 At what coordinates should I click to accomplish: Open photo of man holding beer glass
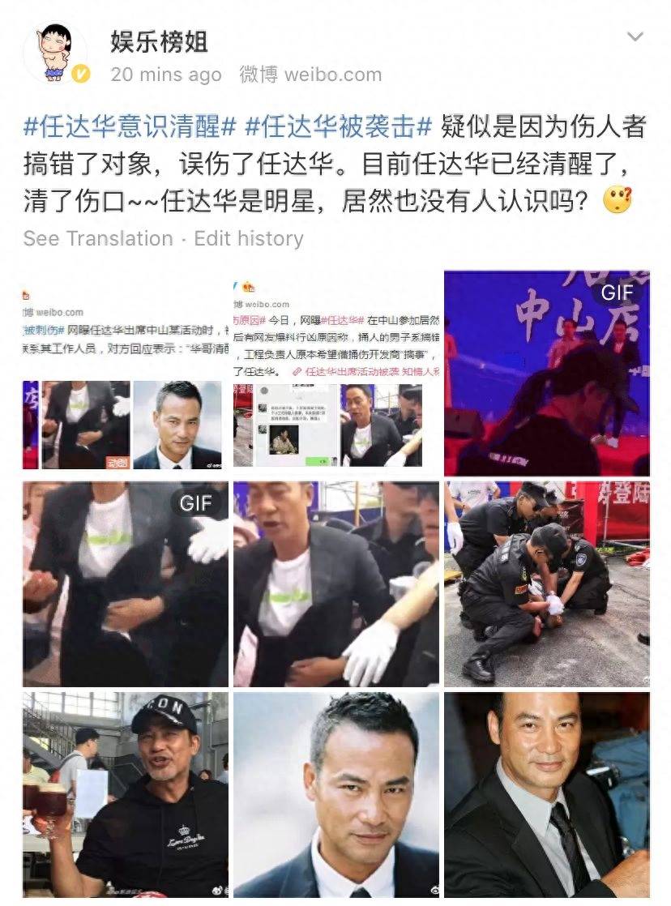pos(126,795)
